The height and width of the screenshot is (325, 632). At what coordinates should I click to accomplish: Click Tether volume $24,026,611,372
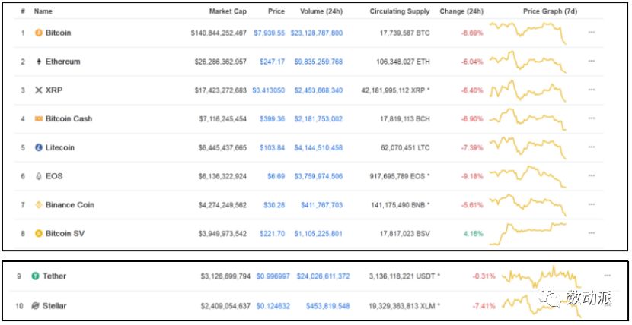tap(324, 276)
